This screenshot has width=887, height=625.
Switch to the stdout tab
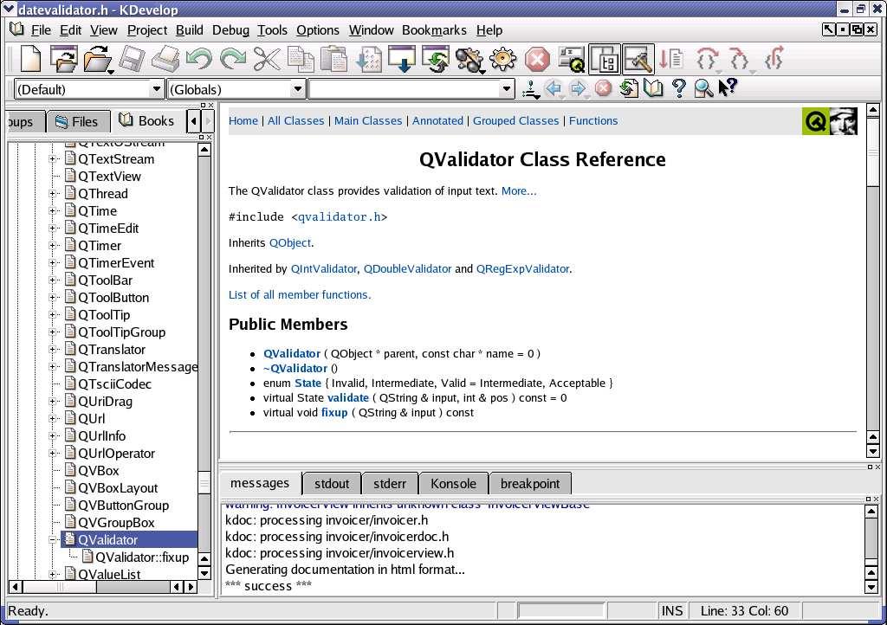tap(332, 484)
